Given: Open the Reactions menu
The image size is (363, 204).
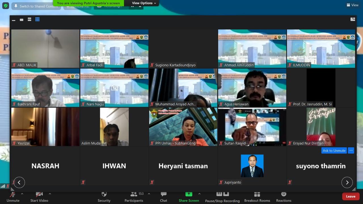Looking at the screenshot, I should [284, 196].
